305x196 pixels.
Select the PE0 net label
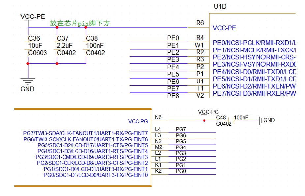(173, 38)
